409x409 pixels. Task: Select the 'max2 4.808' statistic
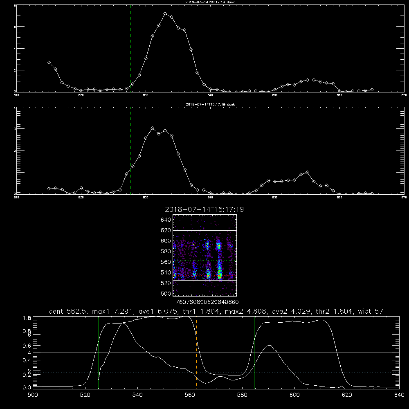tap(246, 311)
